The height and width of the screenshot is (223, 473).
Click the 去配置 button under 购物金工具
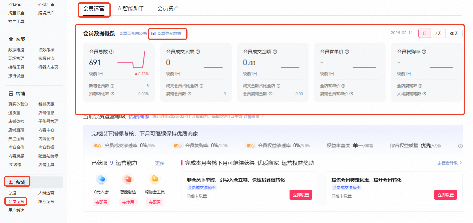click(155, 202)
